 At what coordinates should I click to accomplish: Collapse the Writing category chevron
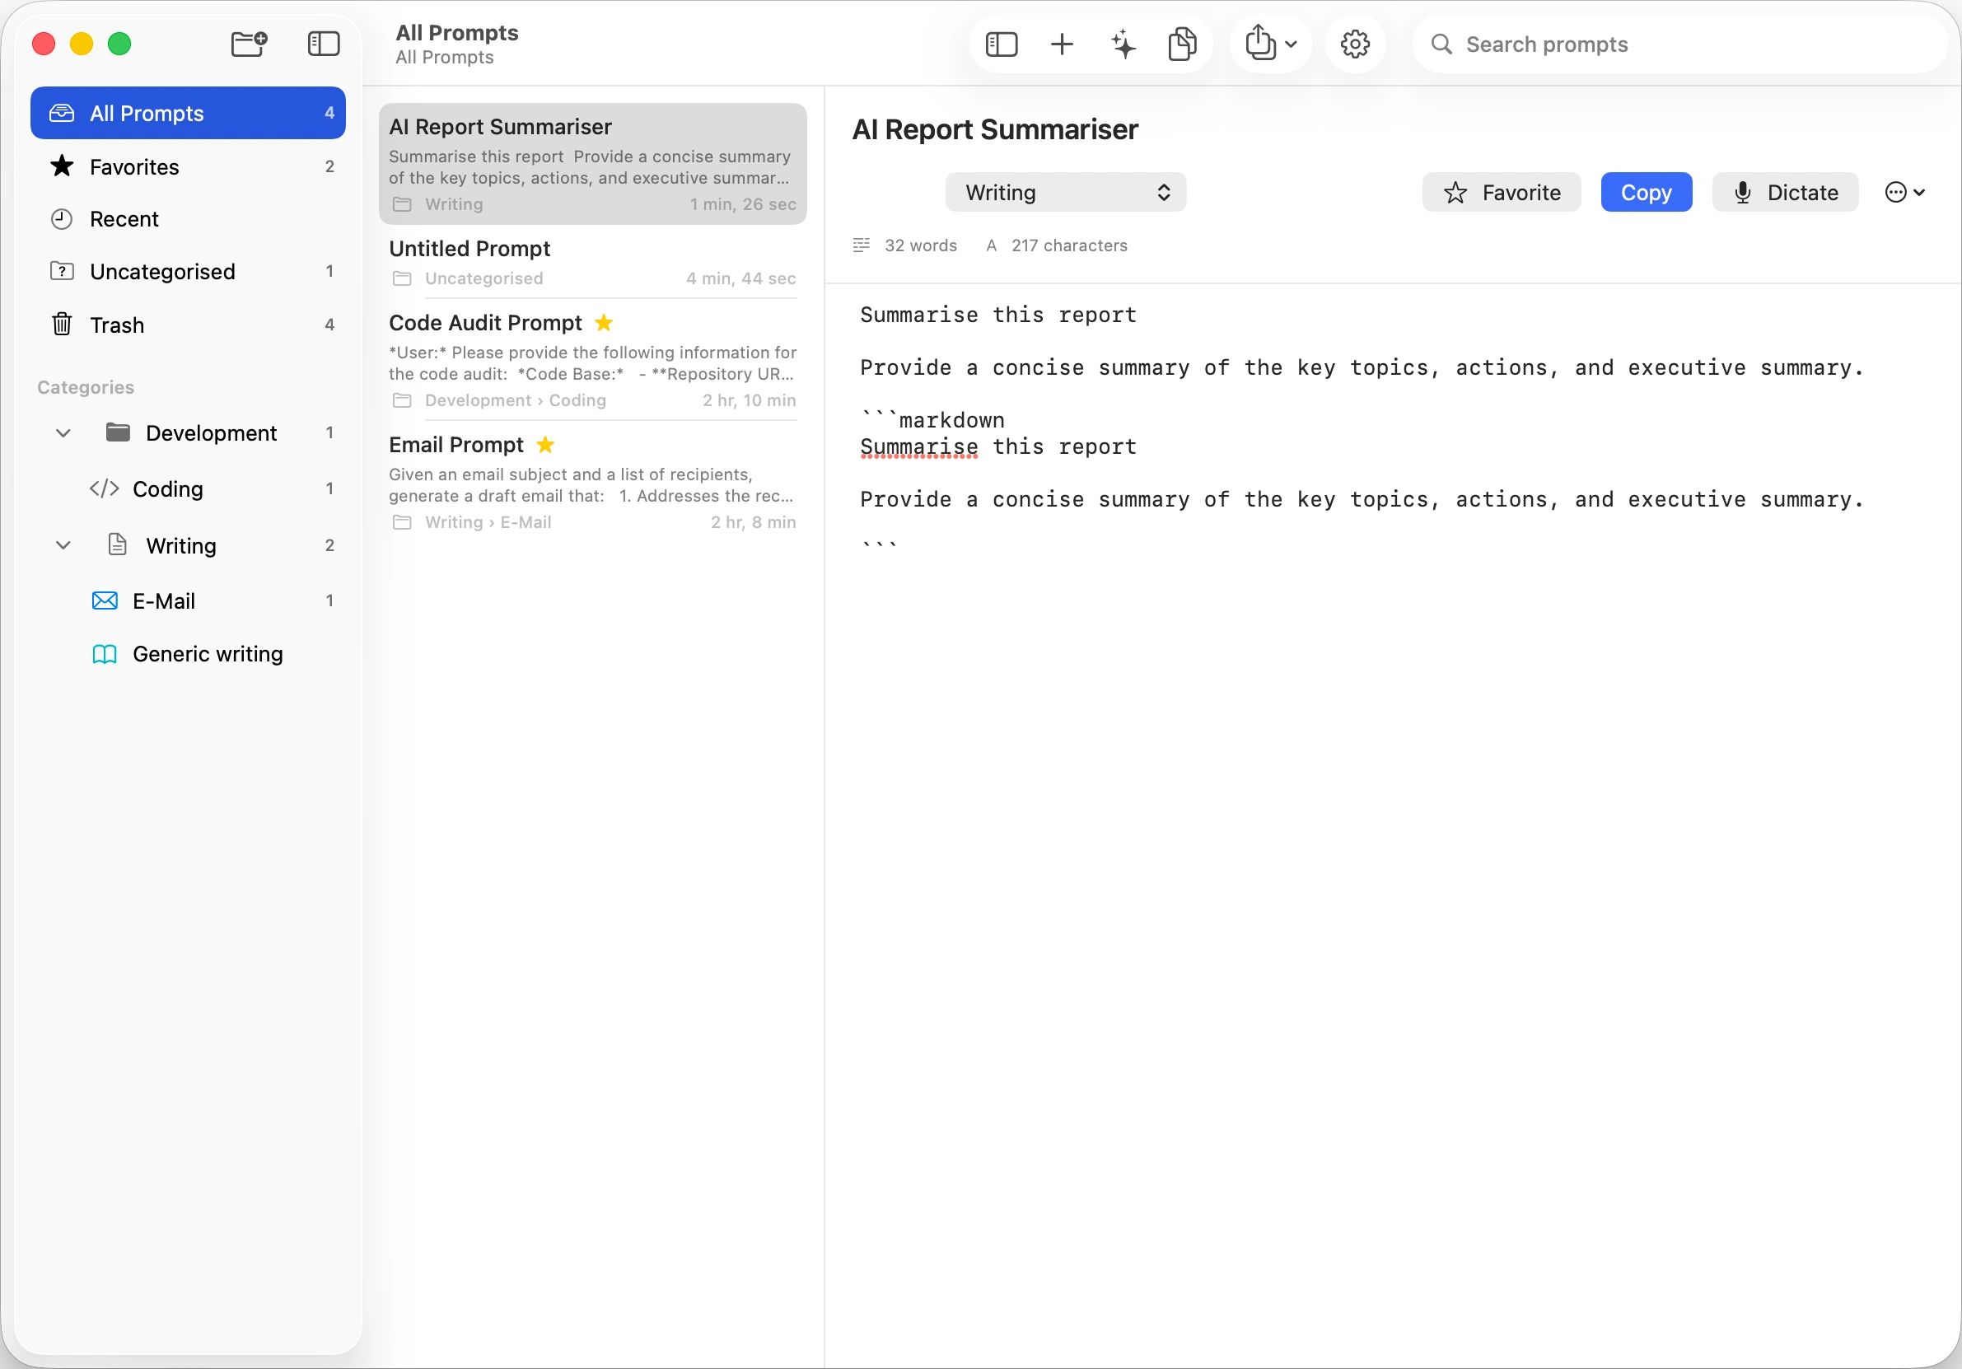63,545
